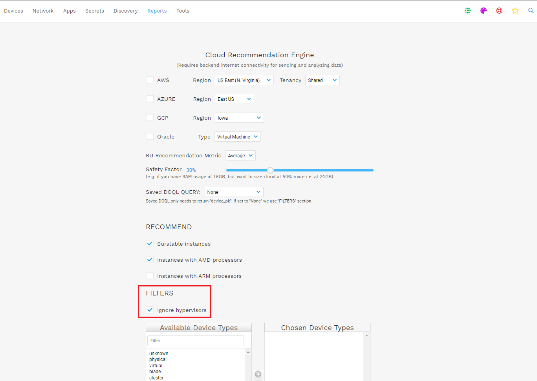Open the AZURE Region dropdown East US
537x381 pixels.
tap(234, 99)
